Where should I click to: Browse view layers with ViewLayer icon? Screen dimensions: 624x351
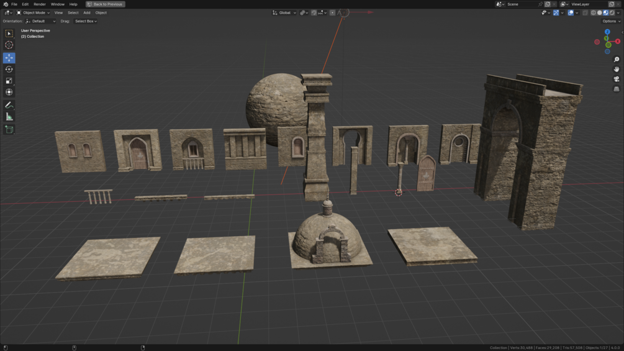point(564,4)
